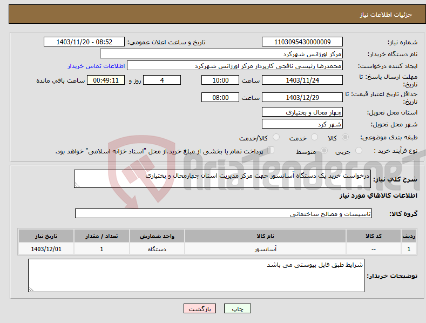Image resolution: width=426 pixels, height=323 pixels.
Task: Click the delivery city field شهر کرد
Action: pos(302,124)
